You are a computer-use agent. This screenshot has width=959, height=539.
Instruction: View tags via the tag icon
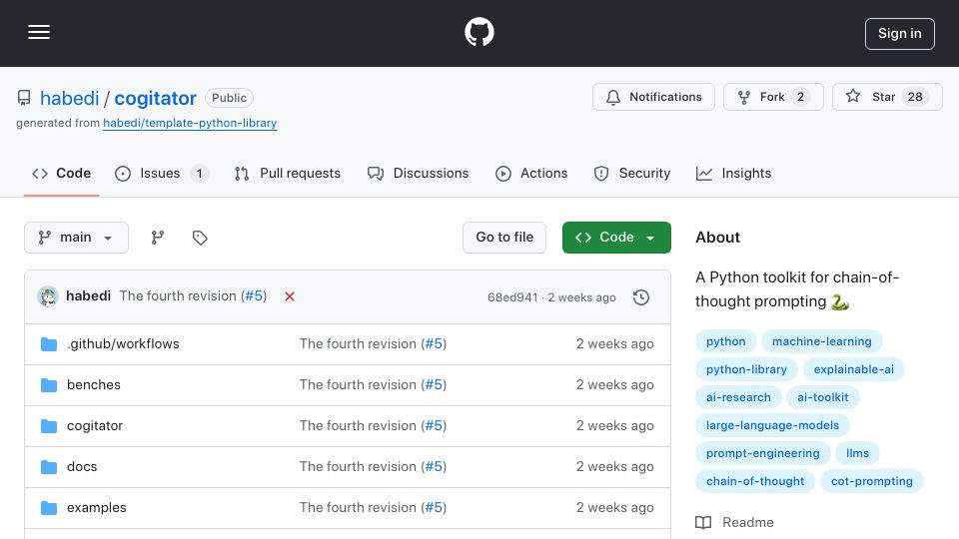[200, 238]
